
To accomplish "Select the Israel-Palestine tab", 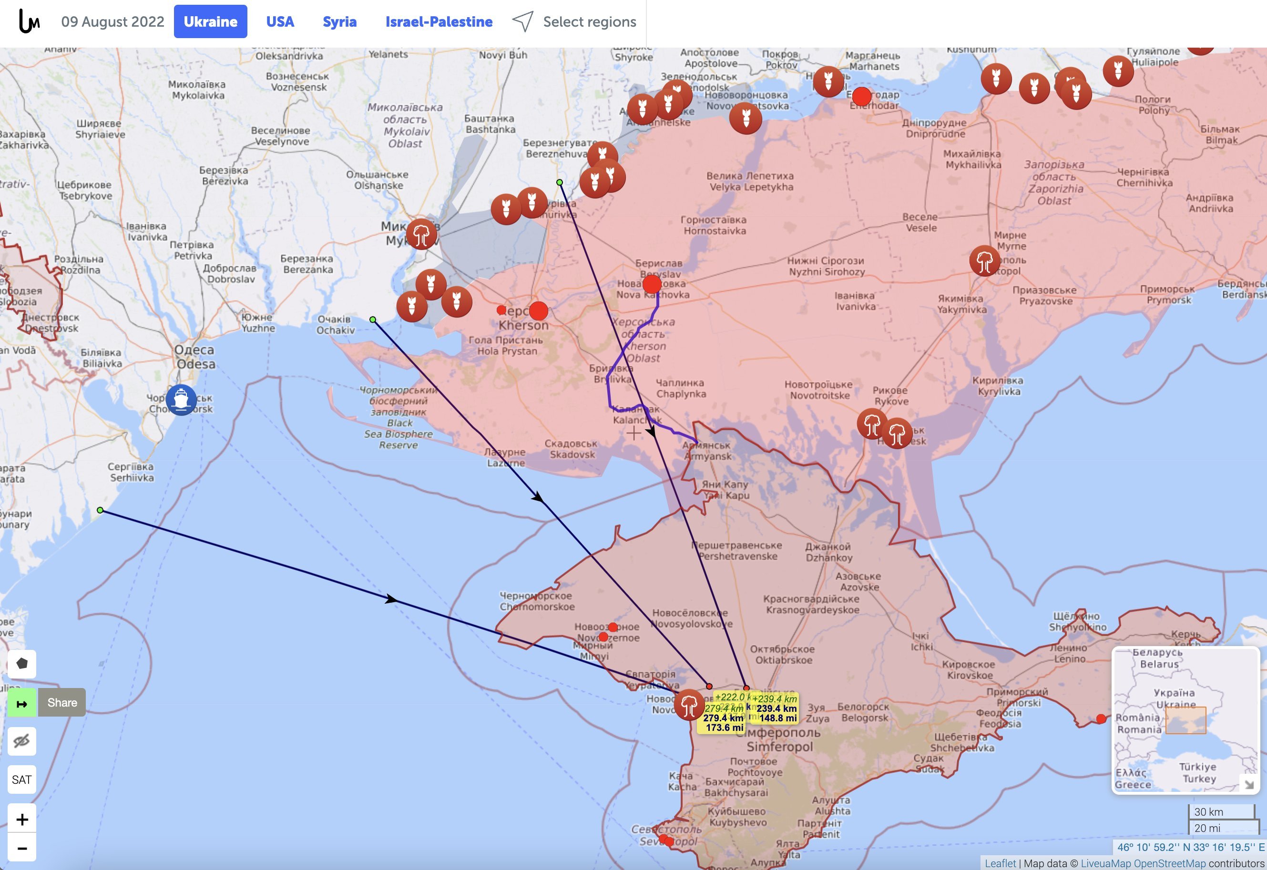I will coord(439,22).
